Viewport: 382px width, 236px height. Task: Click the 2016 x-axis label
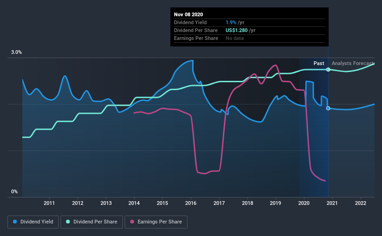pyautogui.click(x=191, y=203)
